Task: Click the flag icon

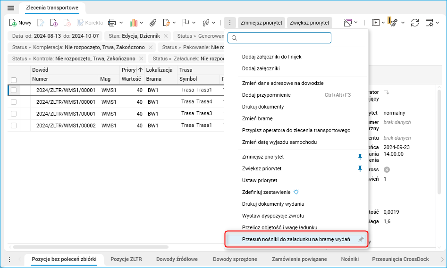Action: coord(186,23)
